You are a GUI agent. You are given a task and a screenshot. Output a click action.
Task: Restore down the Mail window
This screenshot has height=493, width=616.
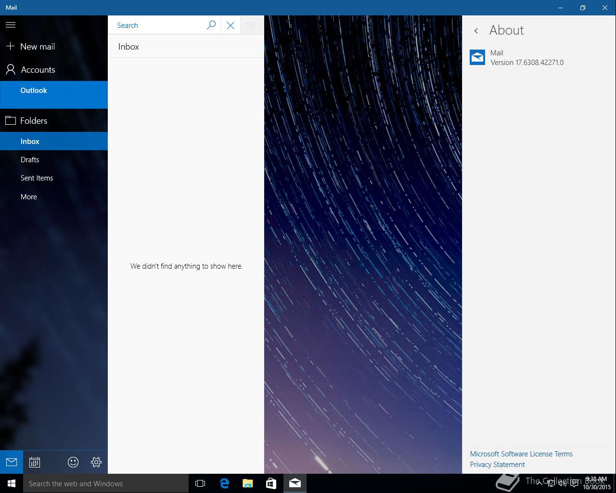[583, 8]
